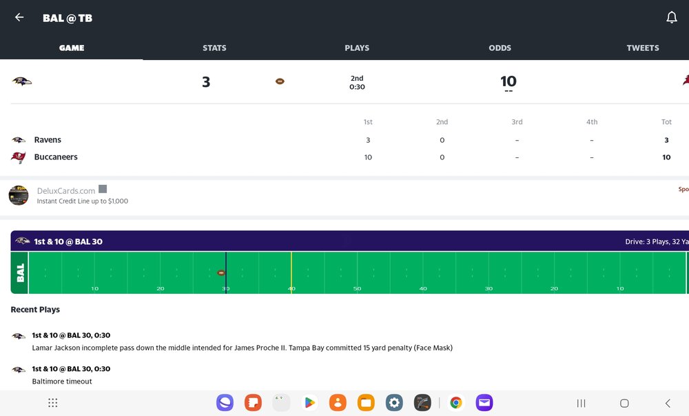Open the Buccaneers row in the scoreboard
This screenshot has height=416, width=689.
coord(344,157)
